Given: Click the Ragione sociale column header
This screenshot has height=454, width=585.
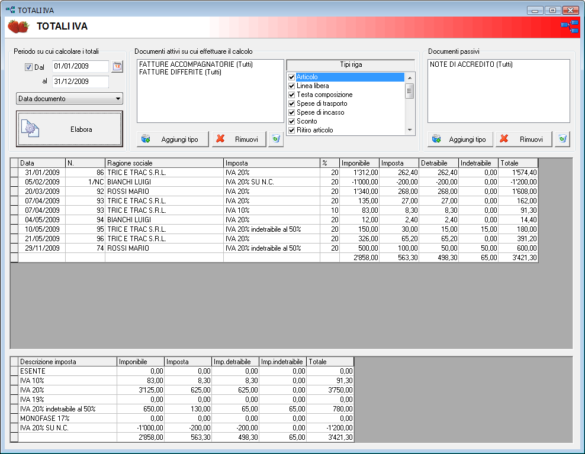Looking at the screenshot, I should pos(164,163).
